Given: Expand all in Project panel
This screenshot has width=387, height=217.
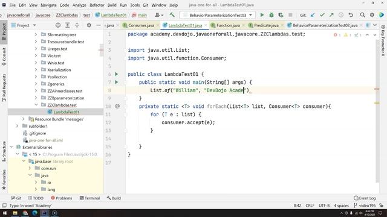Looking at the screenshot, I should tap(67, 25).
